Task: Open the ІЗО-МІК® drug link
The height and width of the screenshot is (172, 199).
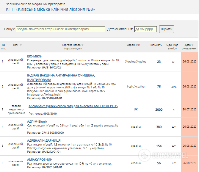Action: [x=34, y=57]
